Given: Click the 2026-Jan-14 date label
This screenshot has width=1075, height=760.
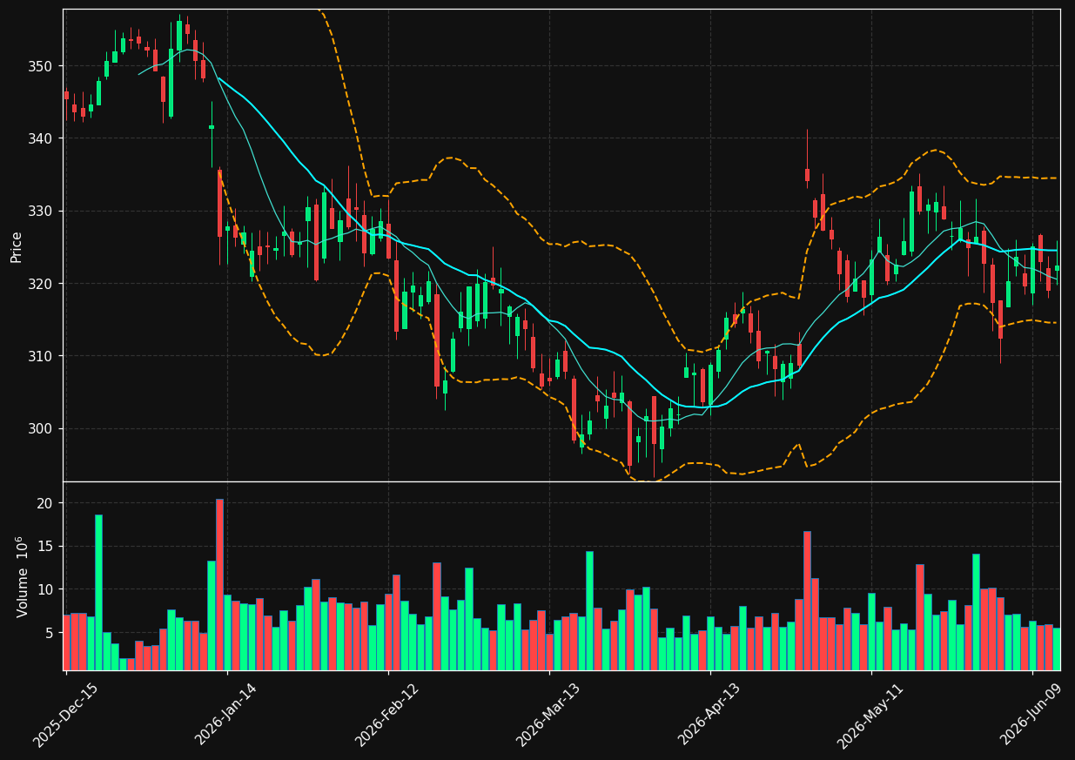Looking at the screenshot, I should click(227, 715).
